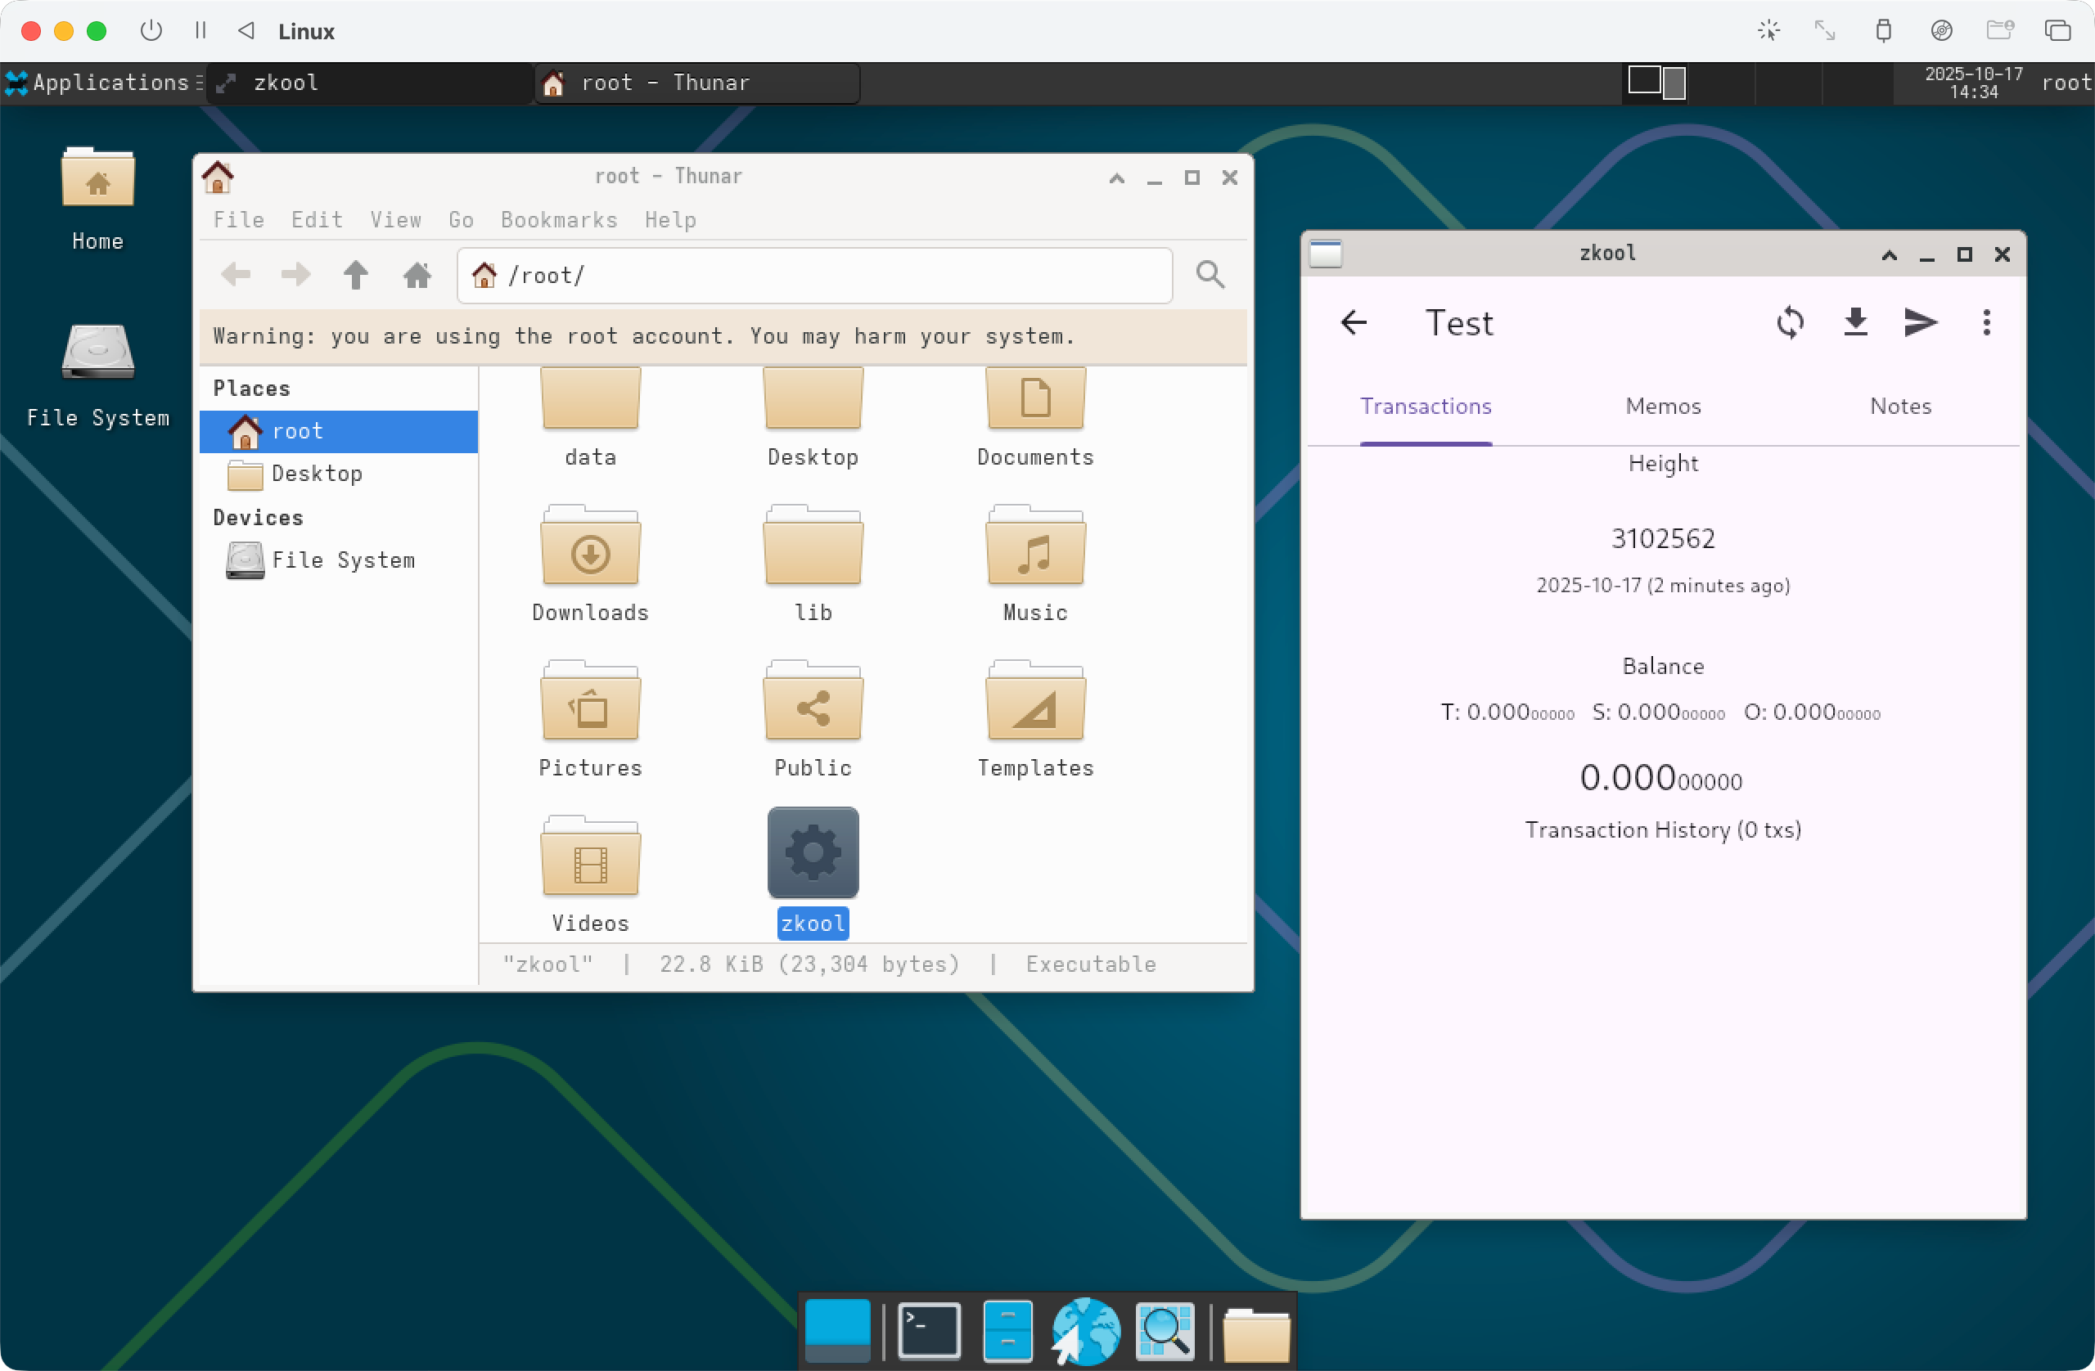Select Desktop in the Places sidebar
Viewport: 2095px width, 1371px height.
tap(316, 474)
